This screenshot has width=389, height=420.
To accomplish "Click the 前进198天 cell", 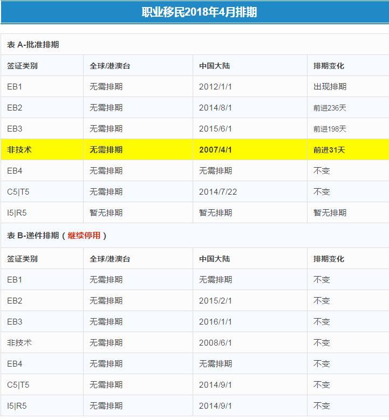I will coord(330,128).
